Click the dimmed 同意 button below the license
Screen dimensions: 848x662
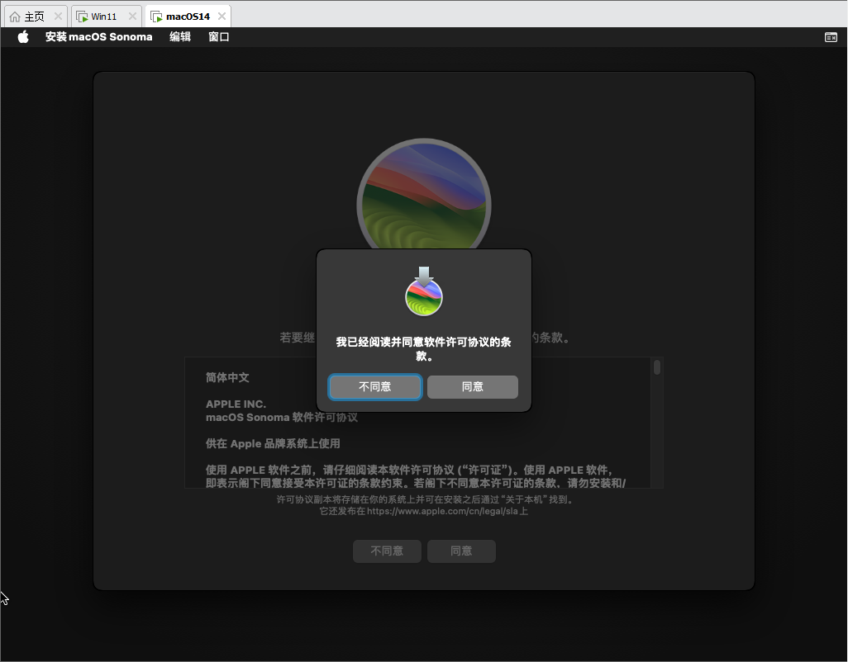point(461,551)
